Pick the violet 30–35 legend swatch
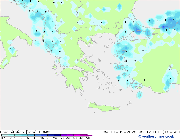Viewport: 180px width, 139px height. [x=64, y=135]
